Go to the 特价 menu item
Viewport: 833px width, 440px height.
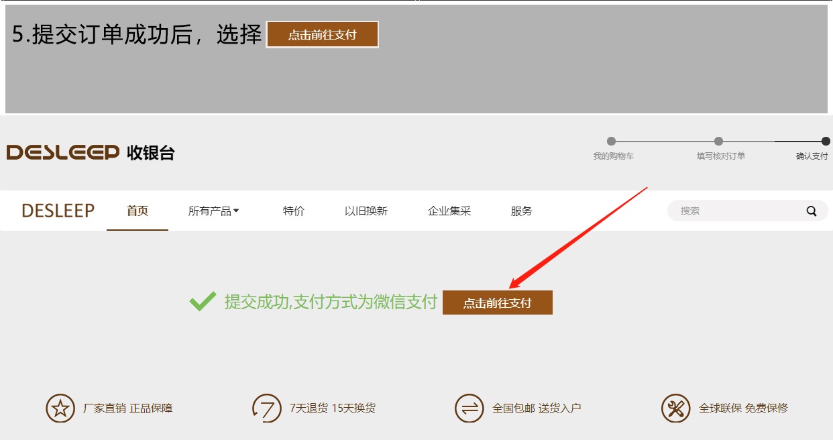pos(294,211)
